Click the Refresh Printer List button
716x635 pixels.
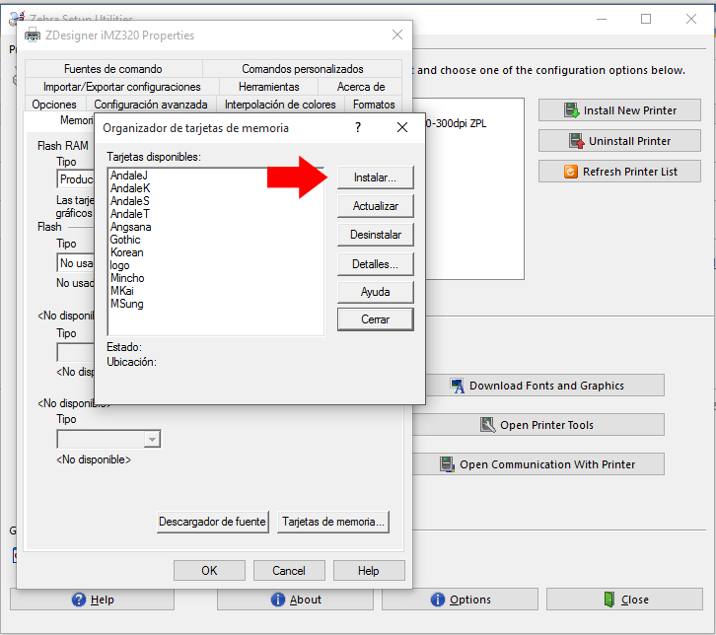(619, 172)
